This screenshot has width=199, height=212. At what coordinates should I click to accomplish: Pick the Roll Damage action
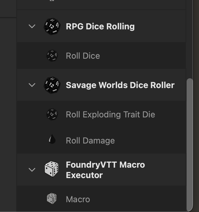[x=101, y=141]
